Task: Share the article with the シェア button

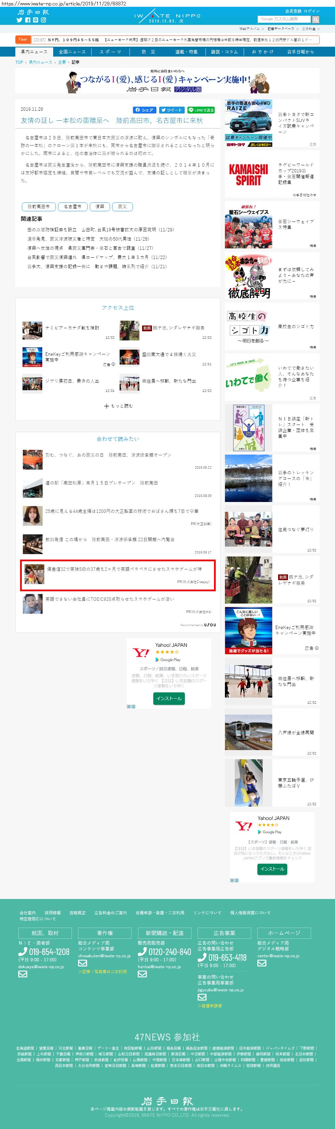Action: coord(144,110)
